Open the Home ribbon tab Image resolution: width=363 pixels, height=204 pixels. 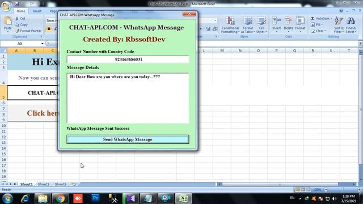point(21,11)
